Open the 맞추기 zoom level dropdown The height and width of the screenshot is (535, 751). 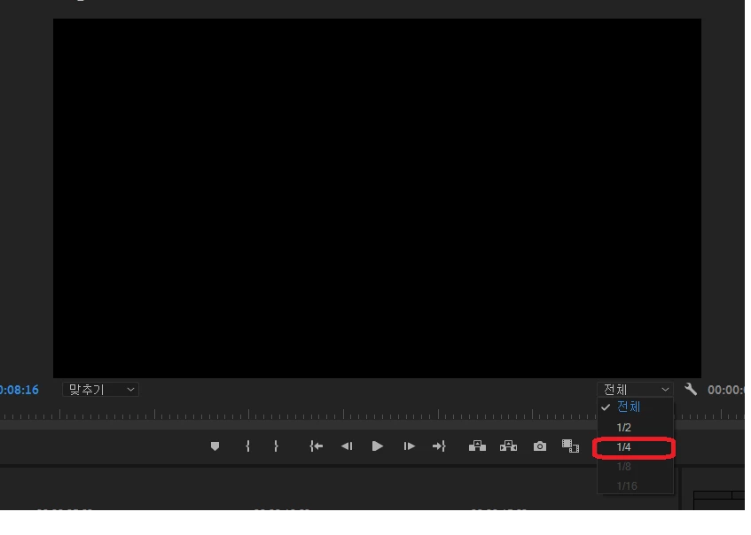coord(100,390)
